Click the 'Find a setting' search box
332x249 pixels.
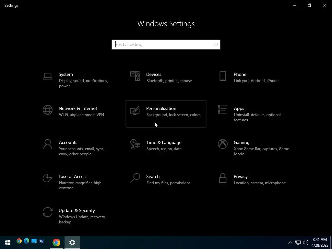click(x=166, y=45)
